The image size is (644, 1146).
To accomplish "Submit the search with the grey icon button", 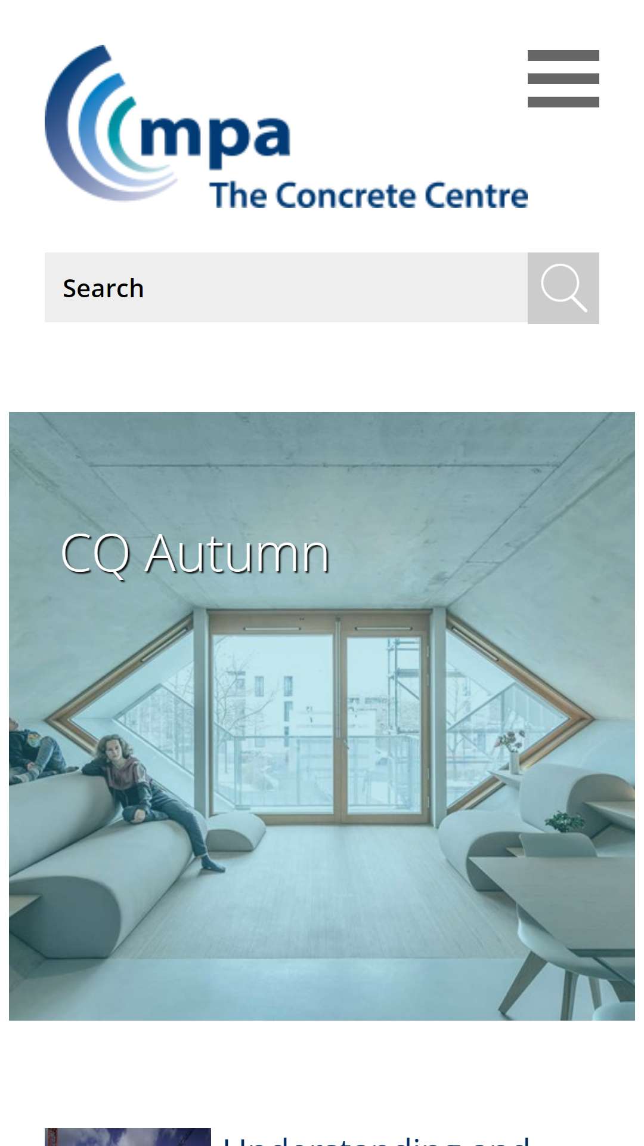I will tap(563, 288).
